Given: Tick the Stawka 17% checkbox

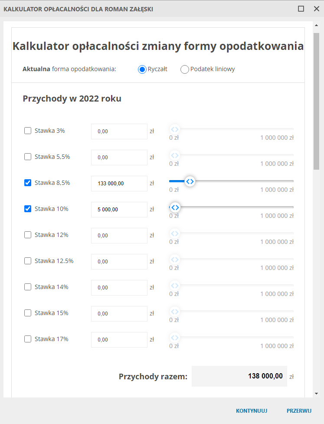Looking at the screenshot, I should 28,339.
